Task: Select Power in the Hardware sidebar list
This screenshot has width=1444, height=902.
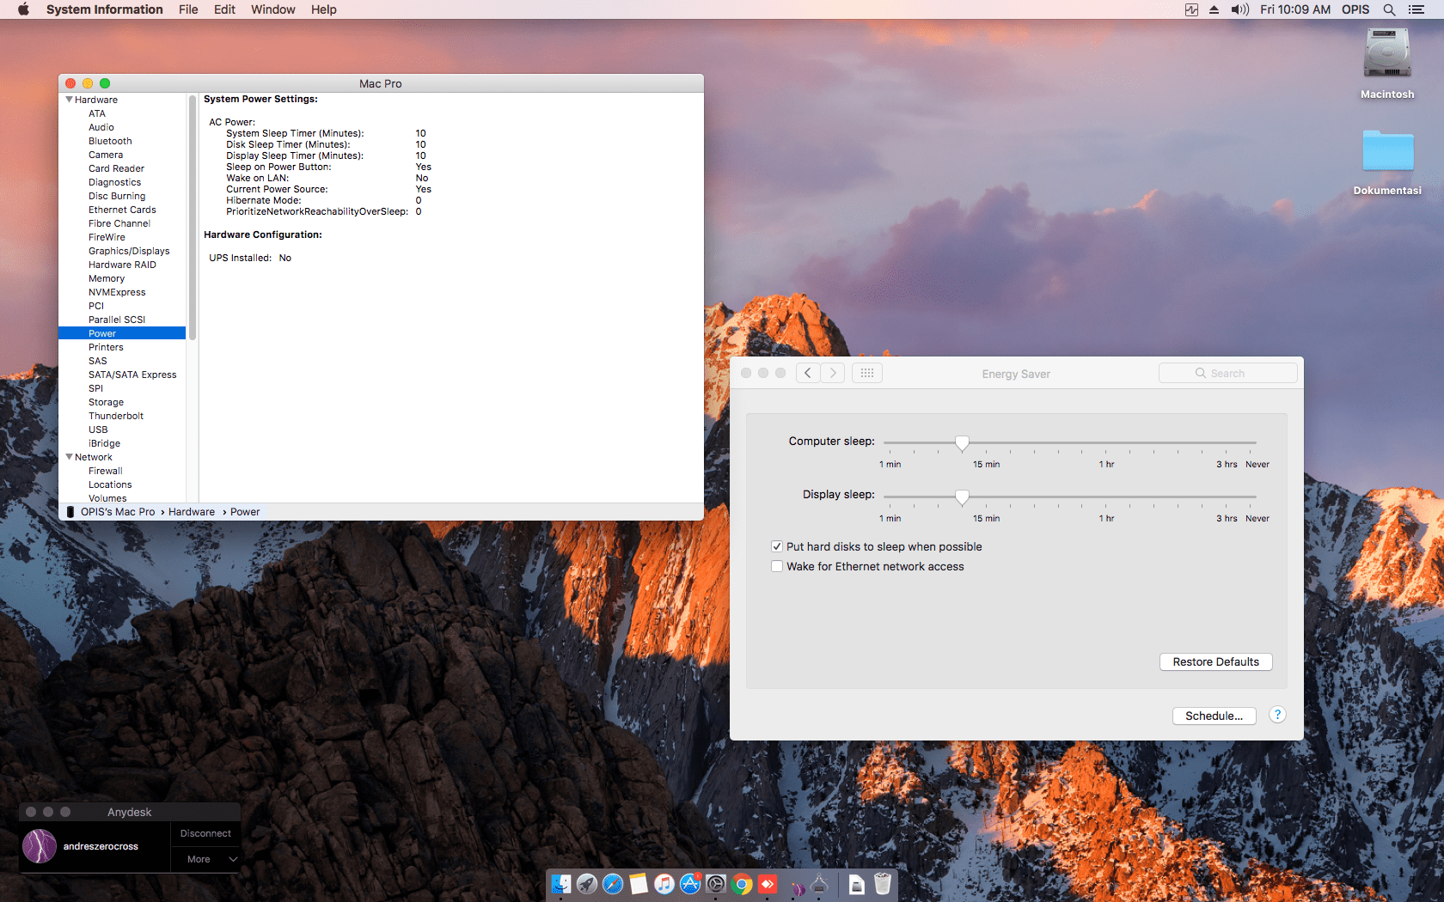Action: [102, 332]
